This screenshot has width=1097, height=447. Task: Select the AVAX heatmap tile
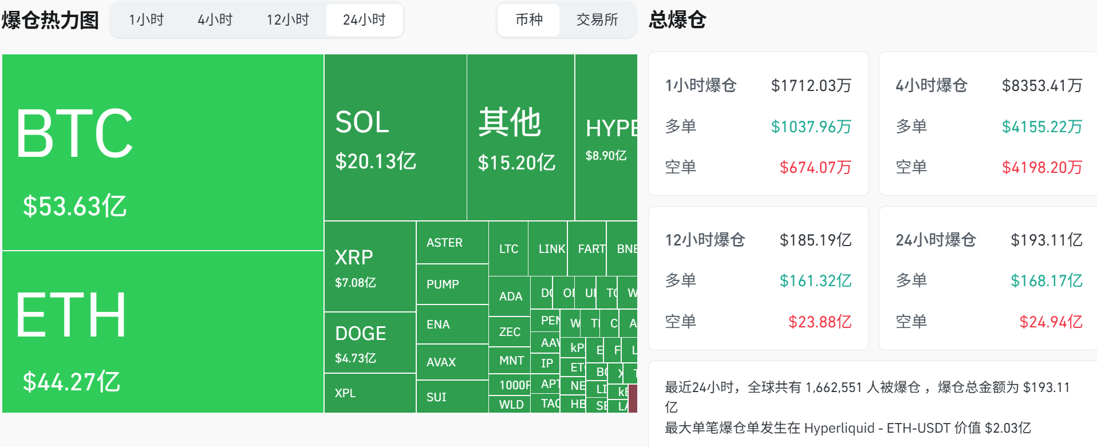[x=452, y=362]
